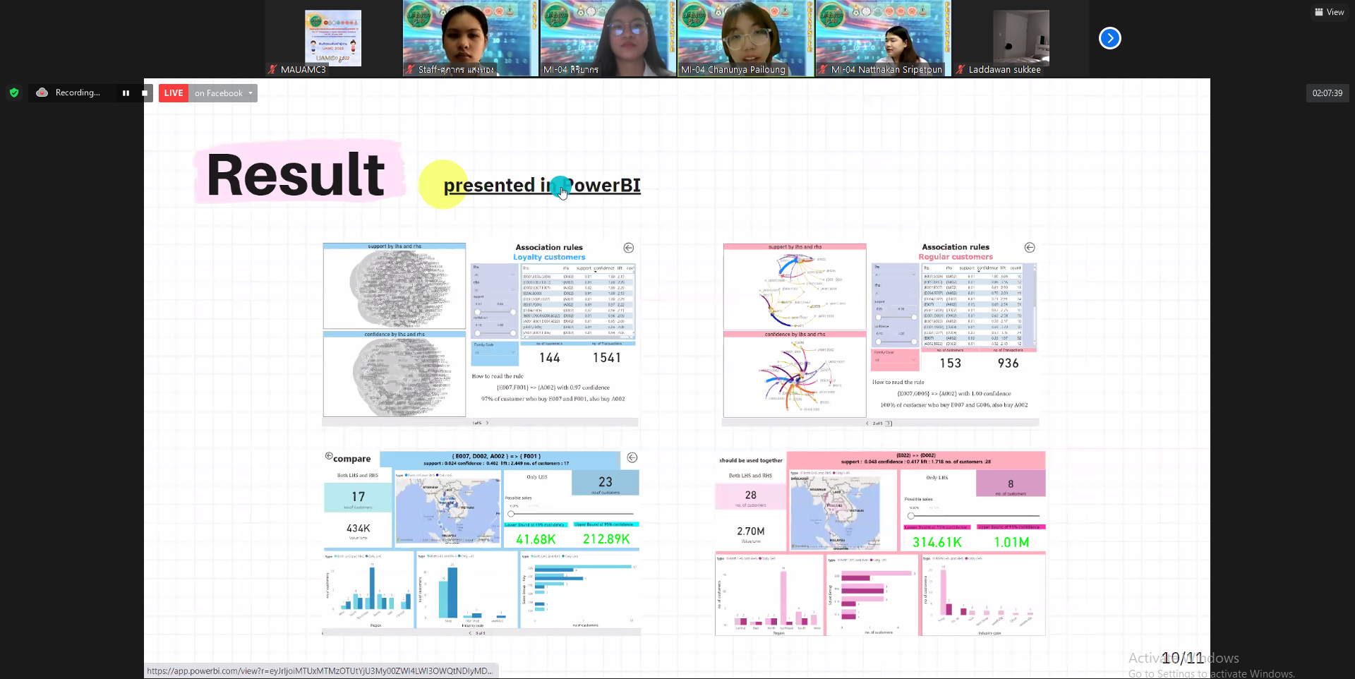Click the red LIVE indicator badge

click(x=174, y=93)
